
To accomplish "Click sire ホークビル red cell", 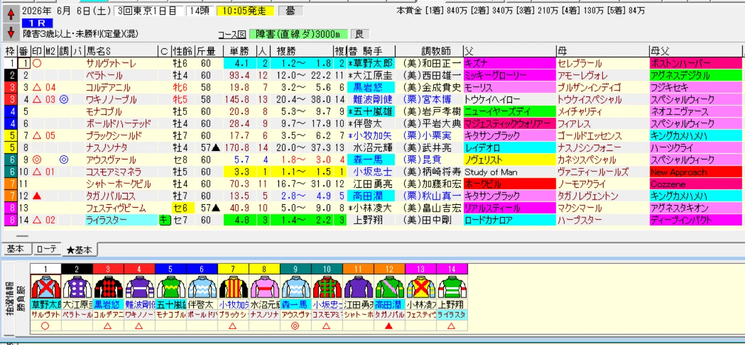I will click(x=509, y=184).
